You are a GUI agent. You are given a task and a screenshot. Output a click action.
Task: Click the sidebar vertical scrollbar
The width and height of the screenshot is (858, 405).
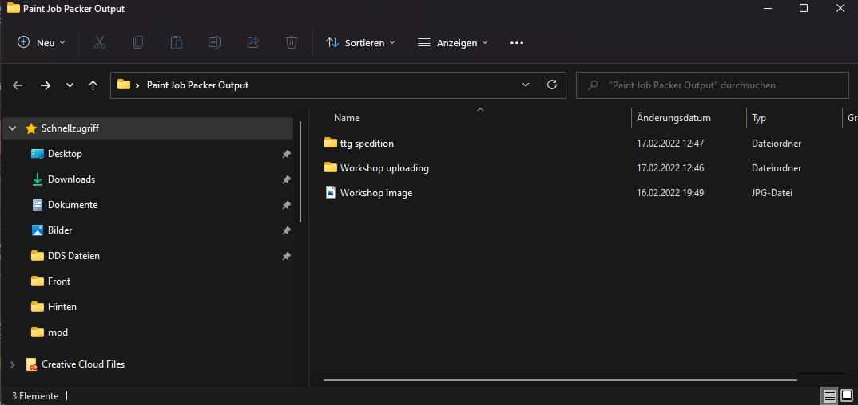click(x=301, y=171)
